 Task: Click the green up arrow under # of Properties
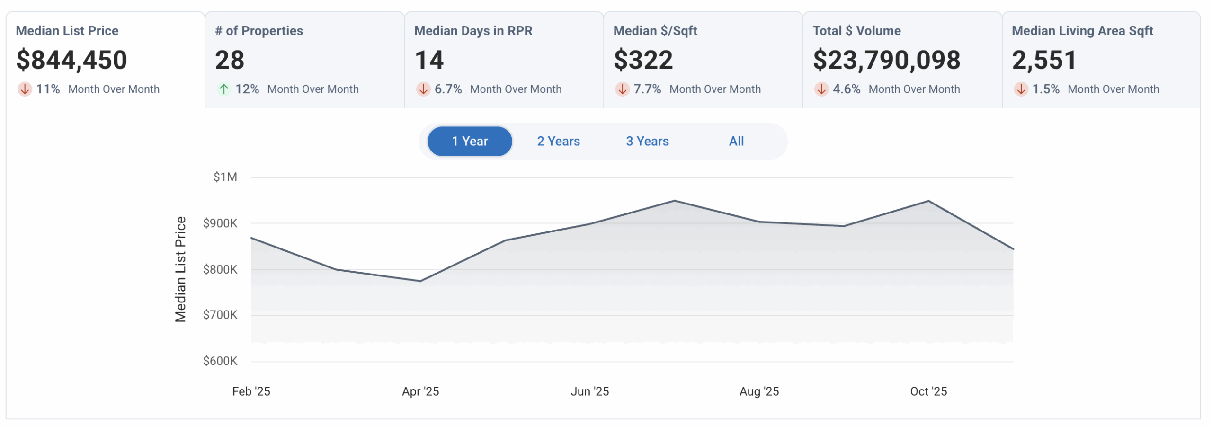[x=223, y=89]
